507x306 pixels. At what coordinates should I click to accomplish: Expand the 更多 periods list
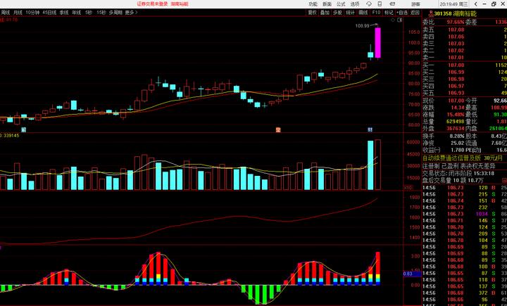(x=131, y=12)
